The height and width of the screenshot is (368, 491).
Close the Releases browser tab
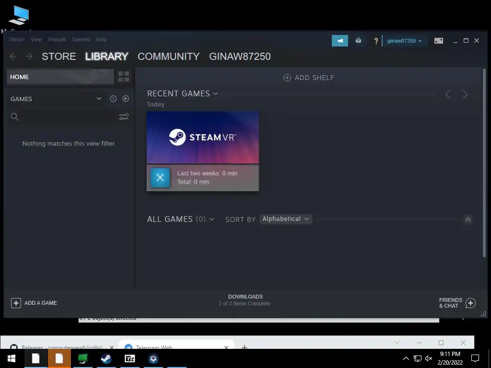[112, 347]
